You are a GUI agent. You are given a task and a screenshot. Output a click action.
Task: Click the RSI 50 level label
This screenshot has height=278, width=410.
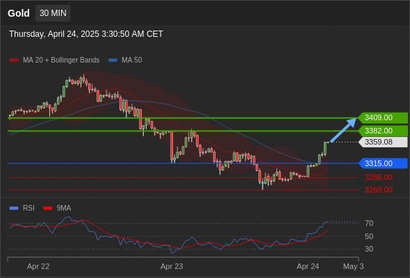point(369,236)
